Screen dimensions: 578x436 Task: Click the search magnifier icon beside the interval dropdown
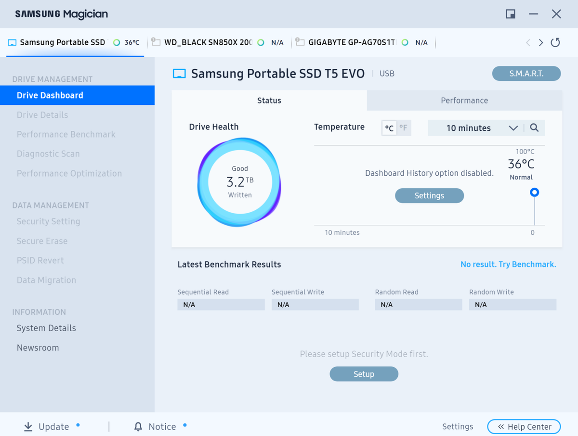[x=534, y=128]
